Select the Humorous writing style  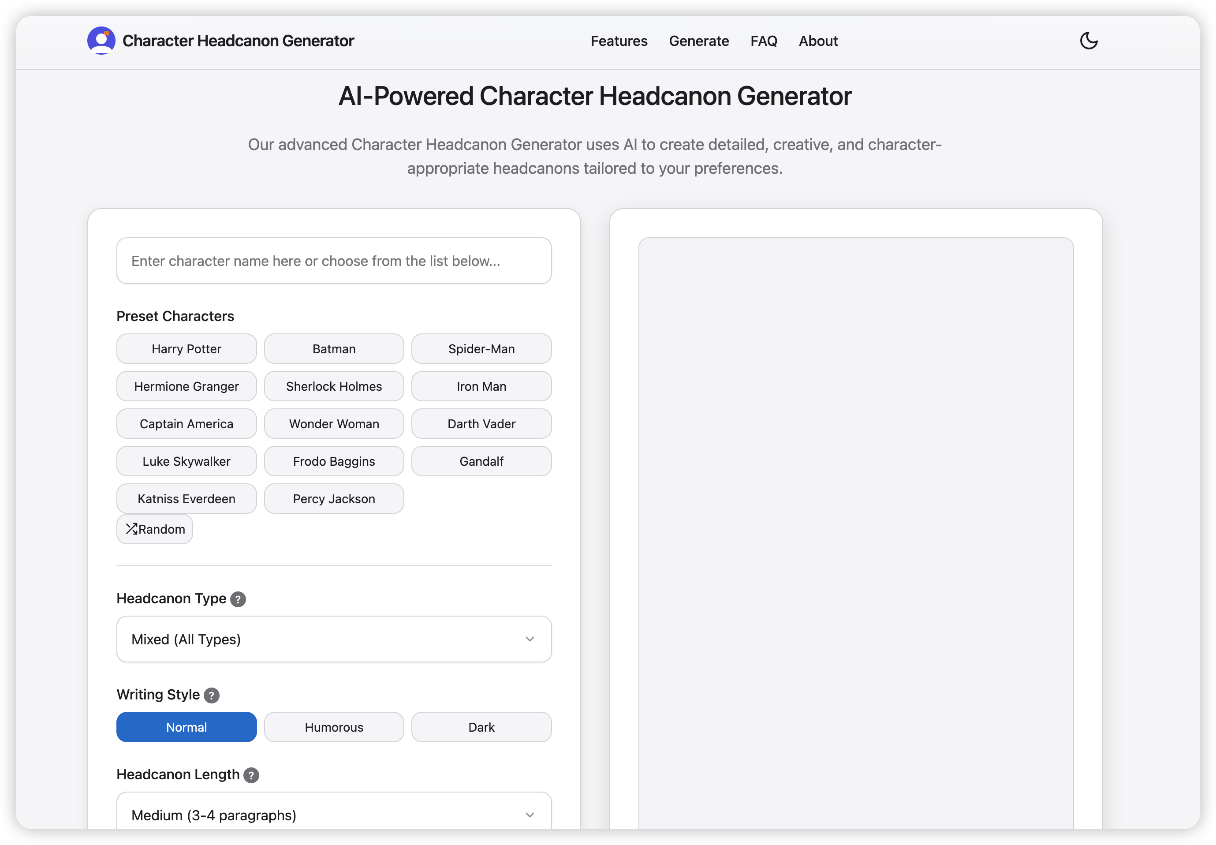pyautogui.click(x=334, y=727)
